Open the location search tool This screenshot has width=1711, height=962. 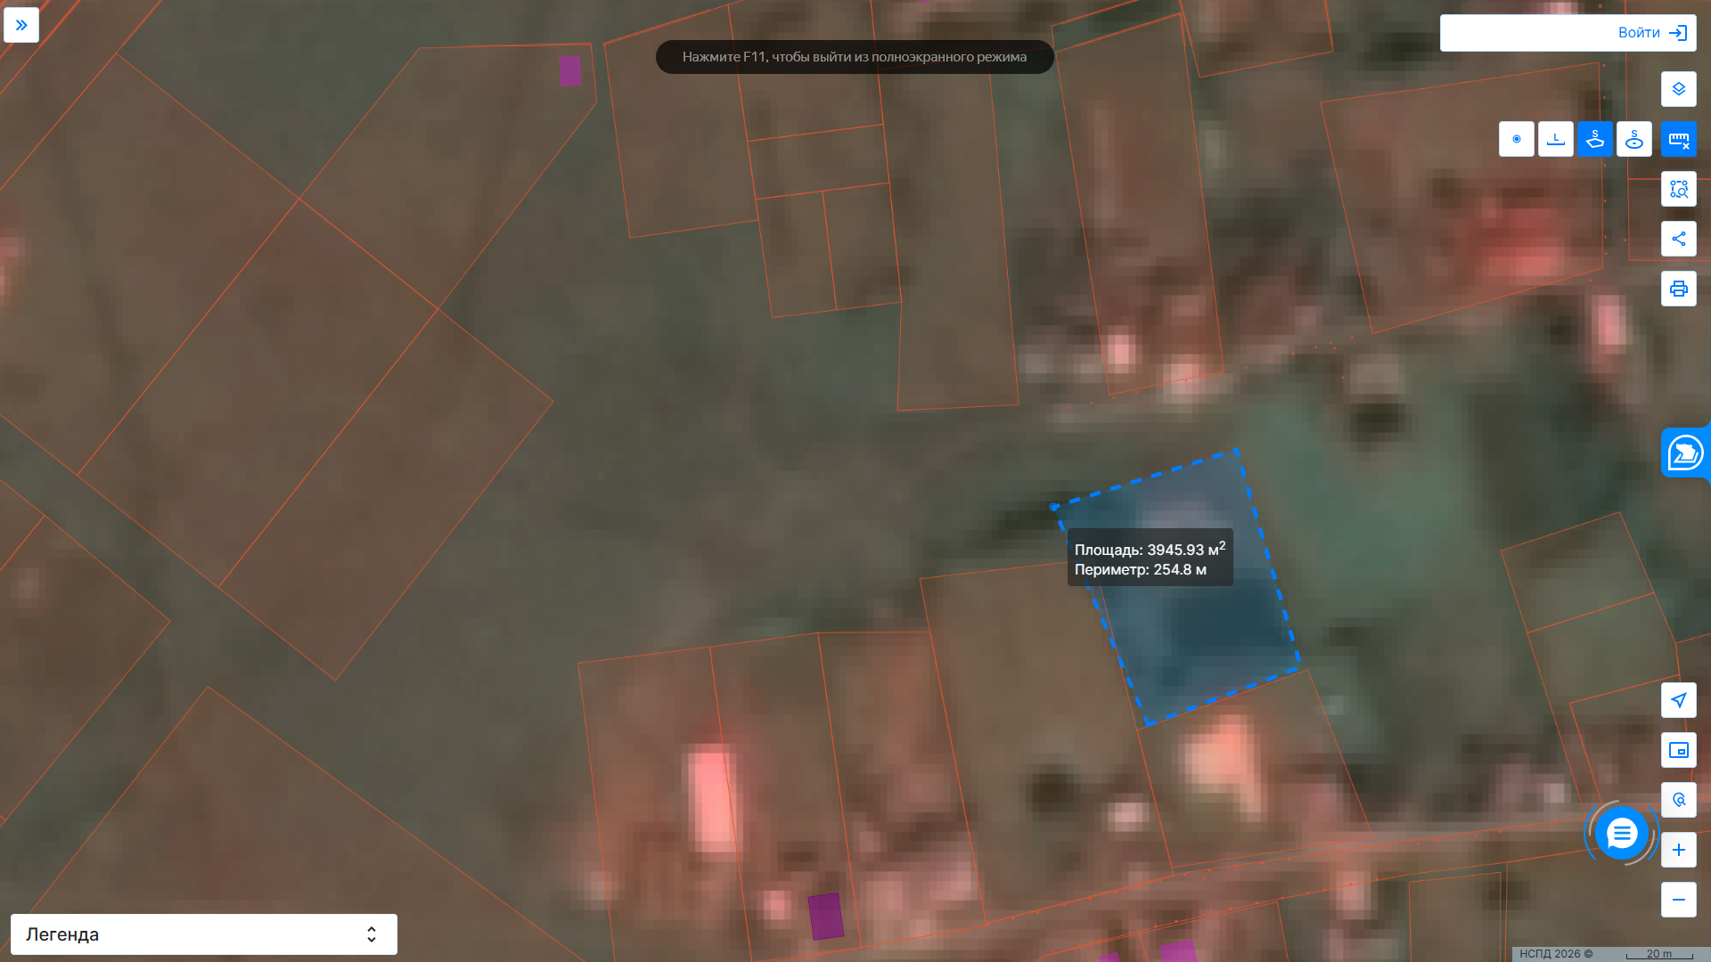[1678, 800]
